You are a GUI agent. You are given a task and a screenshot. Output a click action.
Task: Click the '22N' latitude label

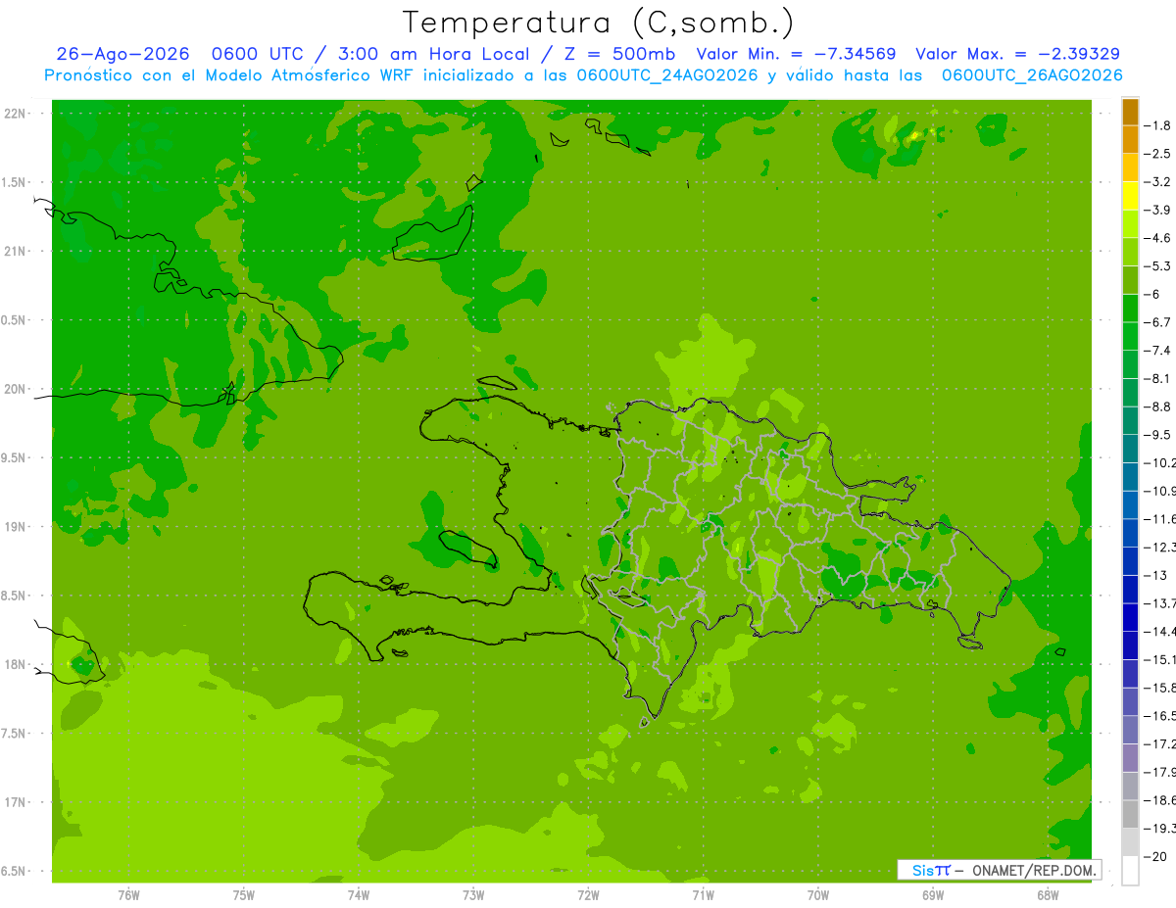tap(16, 114)
